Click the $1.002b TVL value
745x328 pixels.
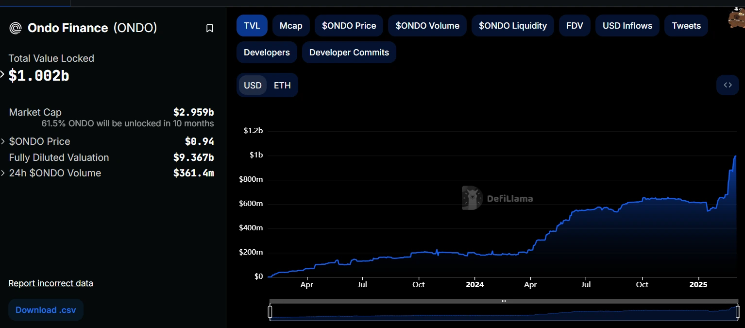coord(39,76)
